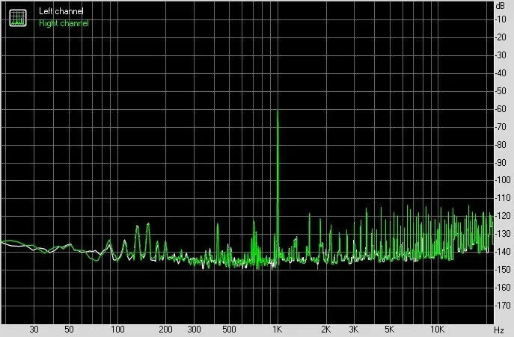Select the 'Right channel' legend label
This screenshot has width=514, height=337.
(64, 23)
